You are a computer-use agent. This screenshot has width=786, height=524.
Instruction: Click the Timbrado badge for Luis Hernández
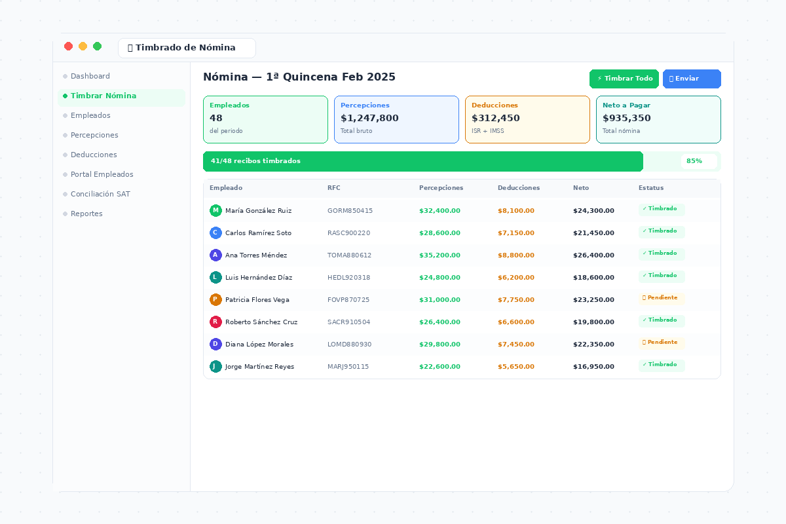coord(662,276)
